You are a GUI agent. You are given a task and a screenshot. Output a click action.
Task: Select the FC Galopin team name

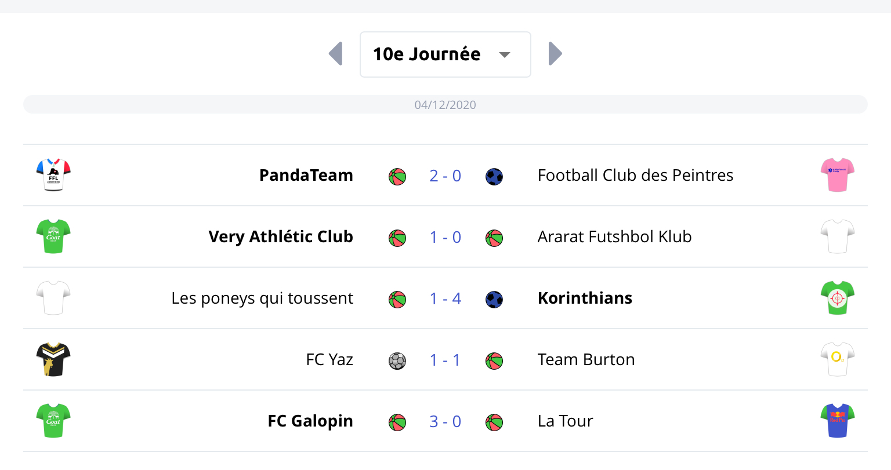pyautogui.click(x=310, y=421)
